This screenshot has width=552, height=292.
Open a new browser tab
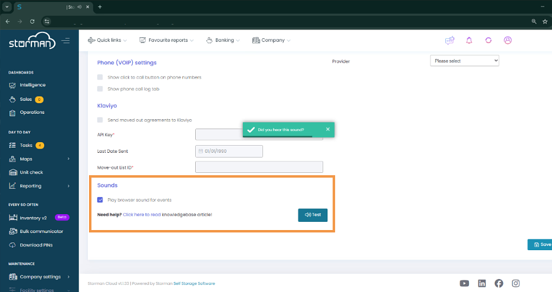pos(100,6)
